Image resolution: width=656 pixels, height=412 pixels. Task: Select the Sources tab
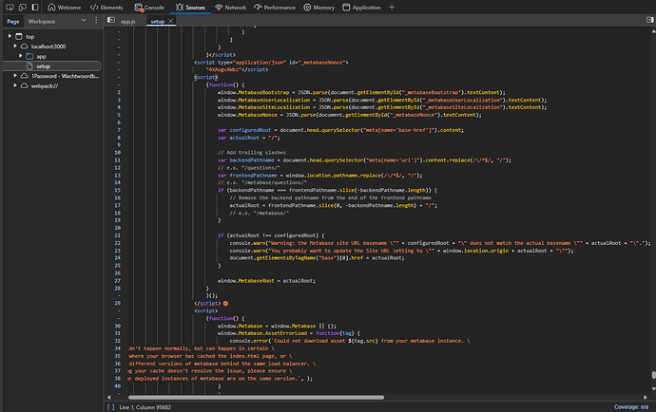[x=190, y=7]
